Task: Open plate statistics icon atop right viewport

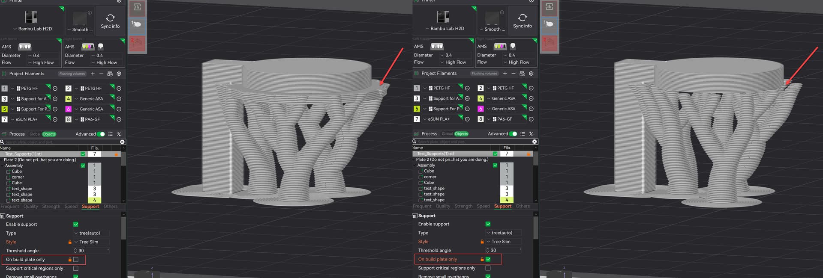Action: (x=550, y=6)
